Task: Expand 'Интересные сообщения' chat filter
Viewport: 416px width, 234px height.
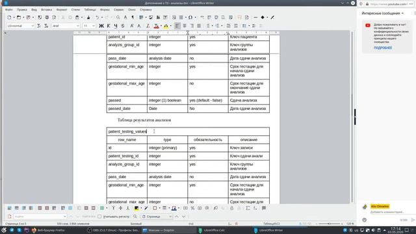Action: (383, 13)
